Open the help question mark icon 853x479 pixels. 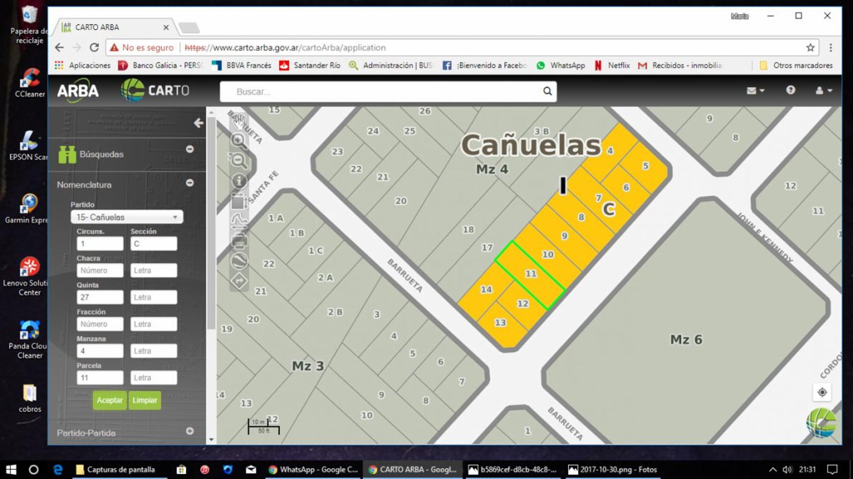click(x=790, y=90)
